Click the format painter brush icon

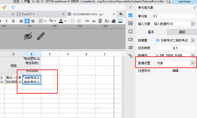(4, 8)
